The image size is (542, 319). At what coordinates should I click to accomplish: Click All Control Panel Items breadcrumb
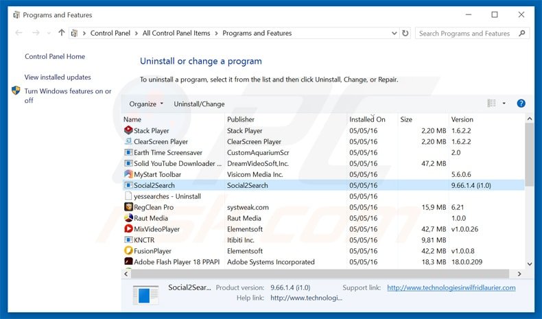pyautogui.click(x=176, y=33)
